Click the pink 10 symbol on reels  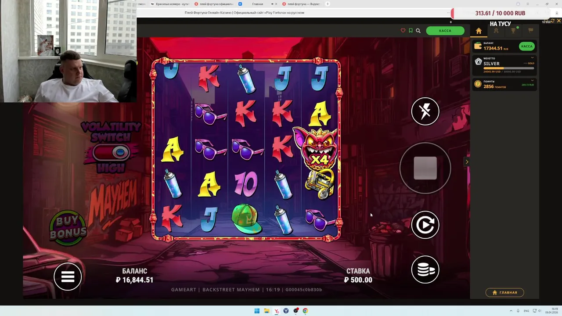(x=245, y=184)
